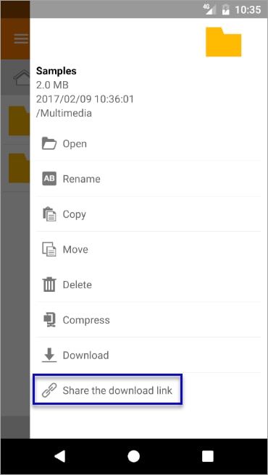Tap the Download text option

85,355
